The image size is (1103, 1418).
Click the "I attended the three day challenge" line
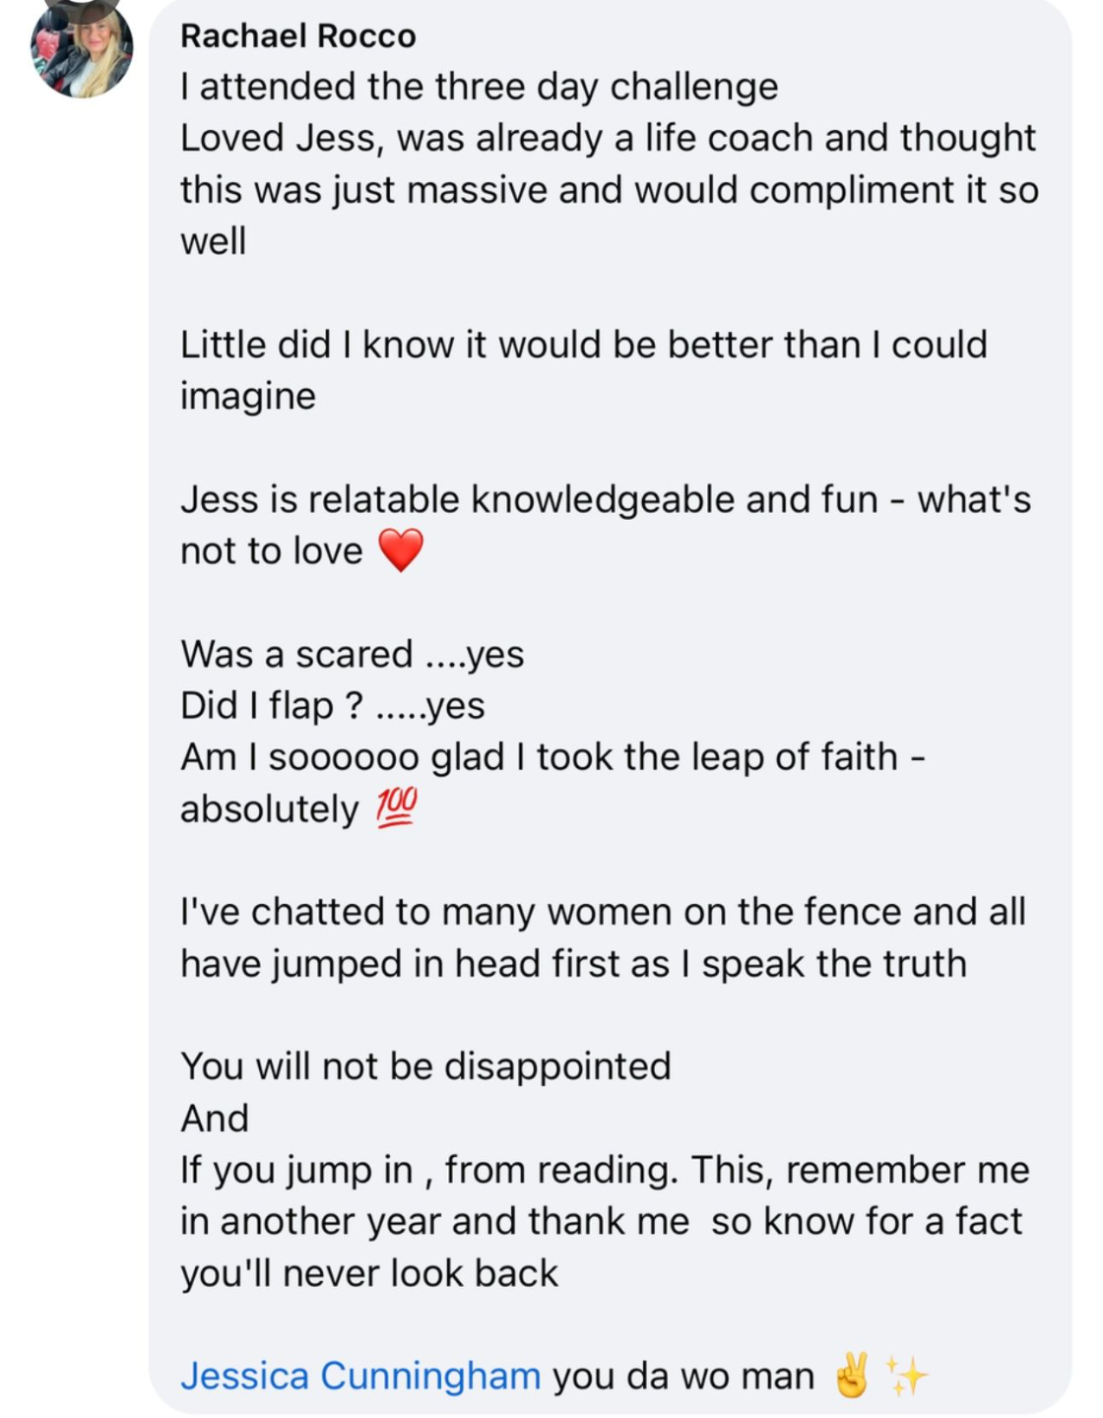click(479, 87)
